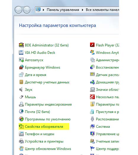This screenshot has height=155, width=138.
Task: Open the recent pages dropdown next to navigation buttons
Action: pyautogui.click(x=33, y=10)
